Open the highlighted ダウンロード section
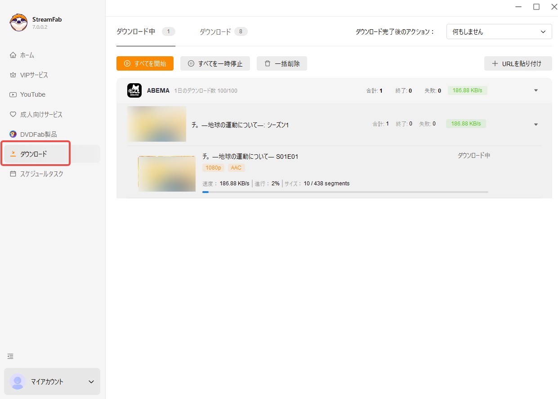The height and width of the screenshot is (399, 558). [x=35, y=154]
